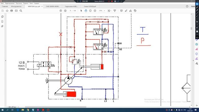Open File Explorer from the taskbar

tap(23, 110)
